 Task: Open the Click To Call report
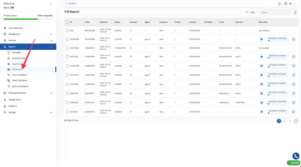pos(17,64)
